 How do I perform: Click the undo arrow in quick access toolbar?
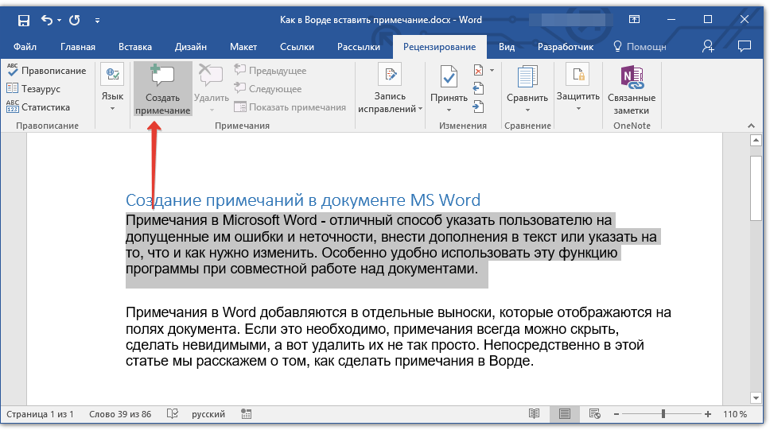pos(46,19)
